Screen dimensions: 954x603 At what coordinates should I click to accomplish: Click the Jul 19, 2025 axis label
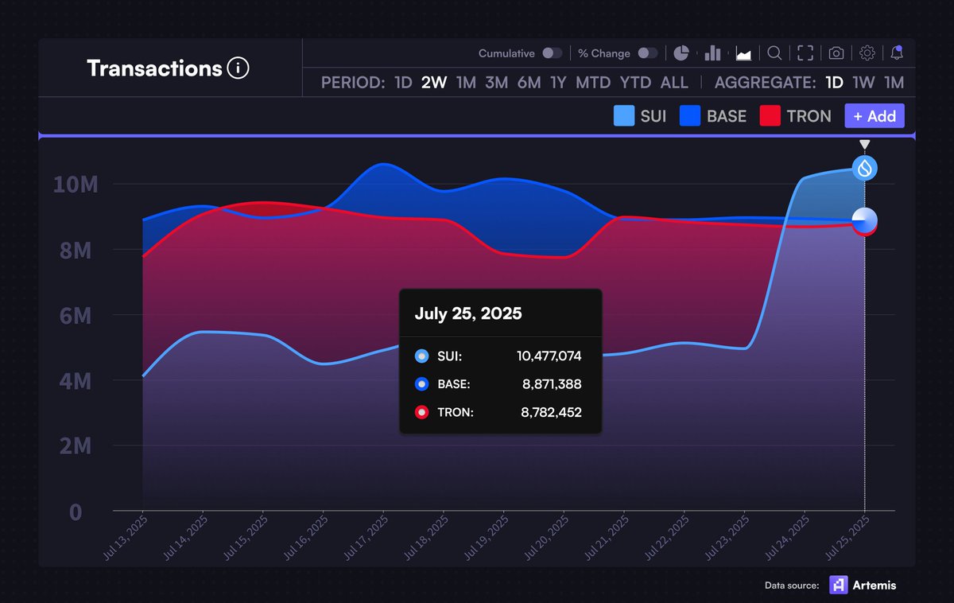point(487,538)
